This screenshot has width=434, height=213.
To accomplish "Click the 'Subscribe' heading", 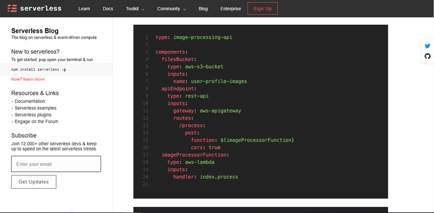I will coord(24,136).
